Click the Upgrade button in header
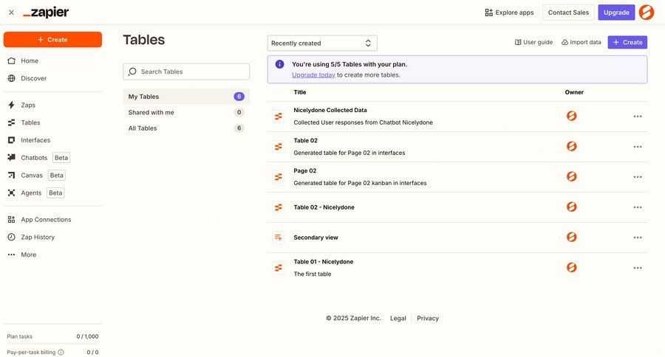665x357 pixels. click(616, 13)
